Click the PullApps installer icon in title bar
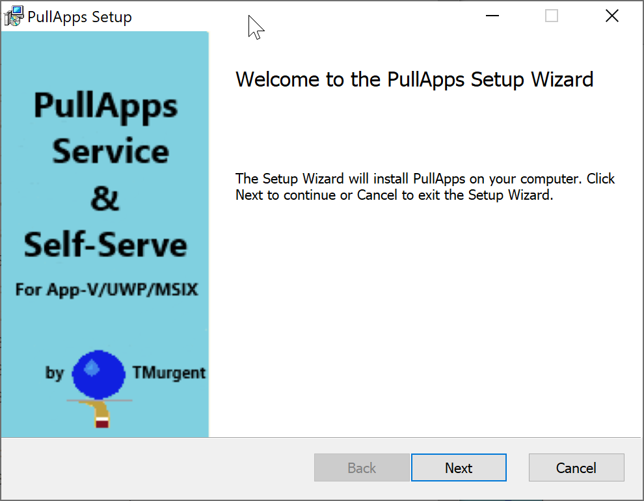This screenshot has width=644, height=501. (13, 16)
